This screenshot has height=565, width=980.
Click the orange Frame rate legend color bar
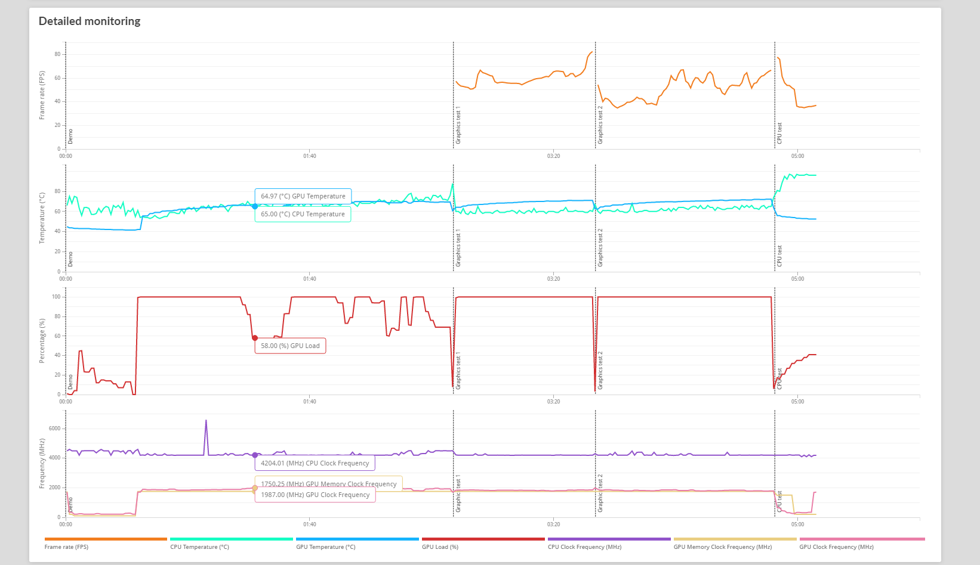[x=106, y=539]
